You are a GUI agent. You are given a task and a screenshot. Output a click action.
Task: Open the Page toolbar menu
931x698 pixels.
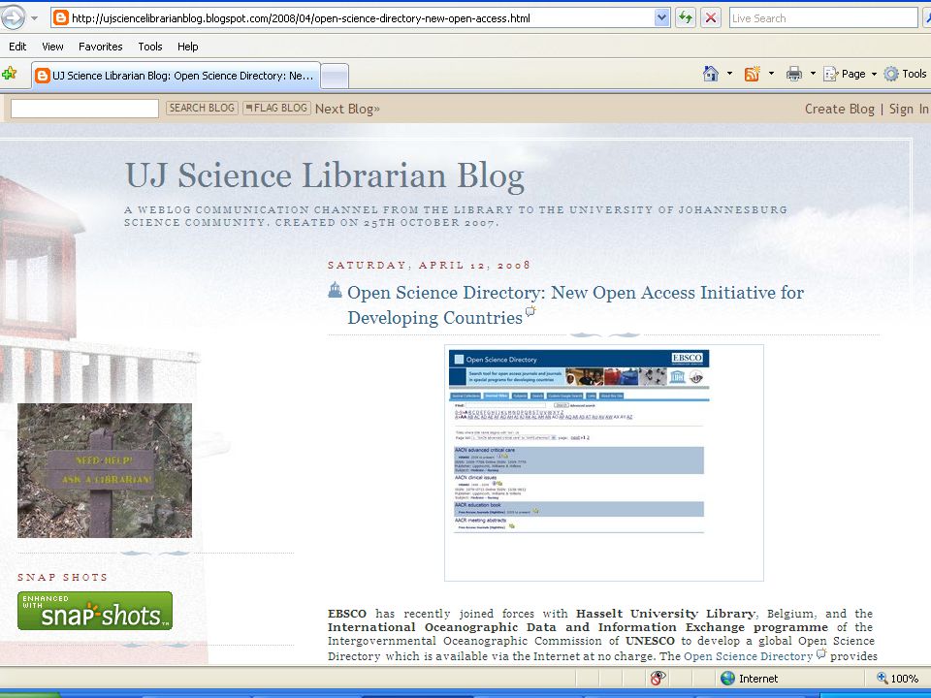[x=850, y=74]
